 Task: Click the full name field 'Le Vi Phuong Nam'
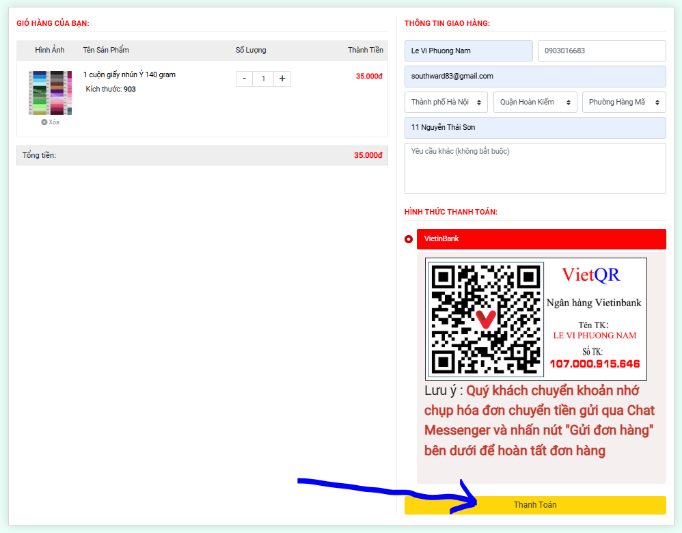pyautogui.click(x=468, y=51)
